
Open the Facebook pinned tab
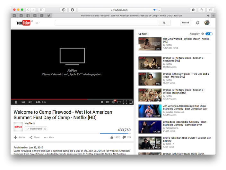28,15
